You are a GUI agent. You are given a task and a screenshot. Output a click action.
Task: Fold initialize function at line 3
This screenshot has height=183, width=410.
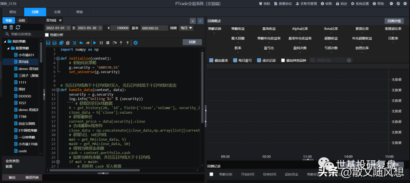[x=58, y=58]
